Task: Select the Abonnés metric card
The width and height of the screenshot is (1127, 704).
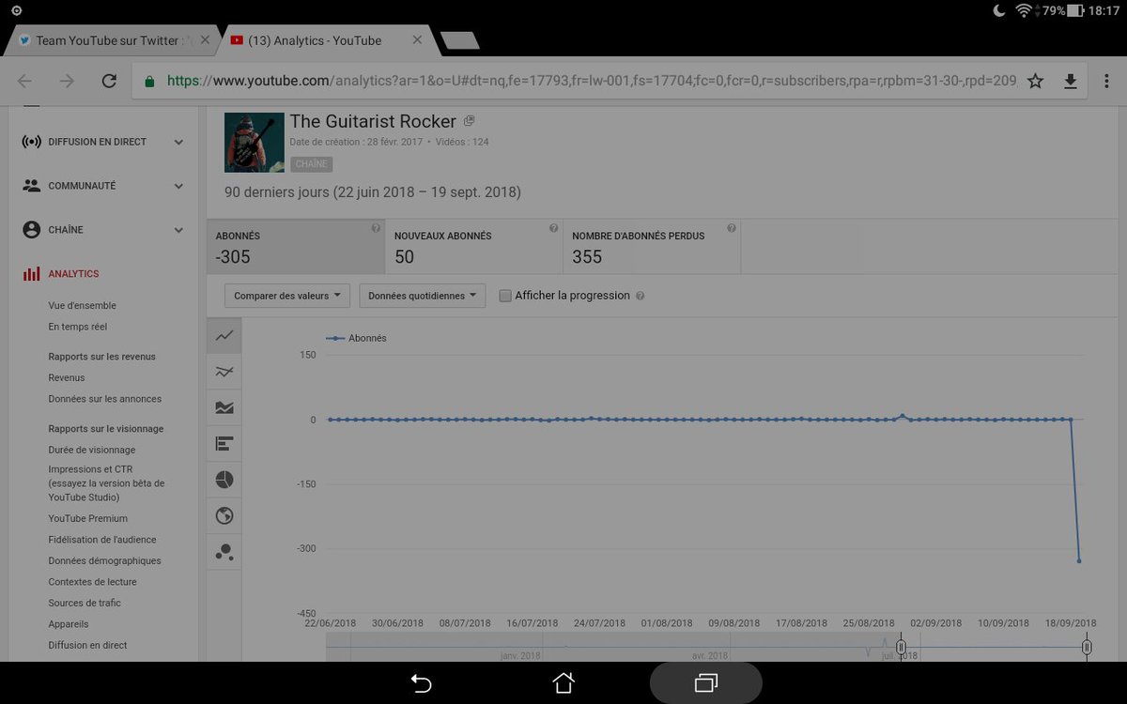Action: 296,247
